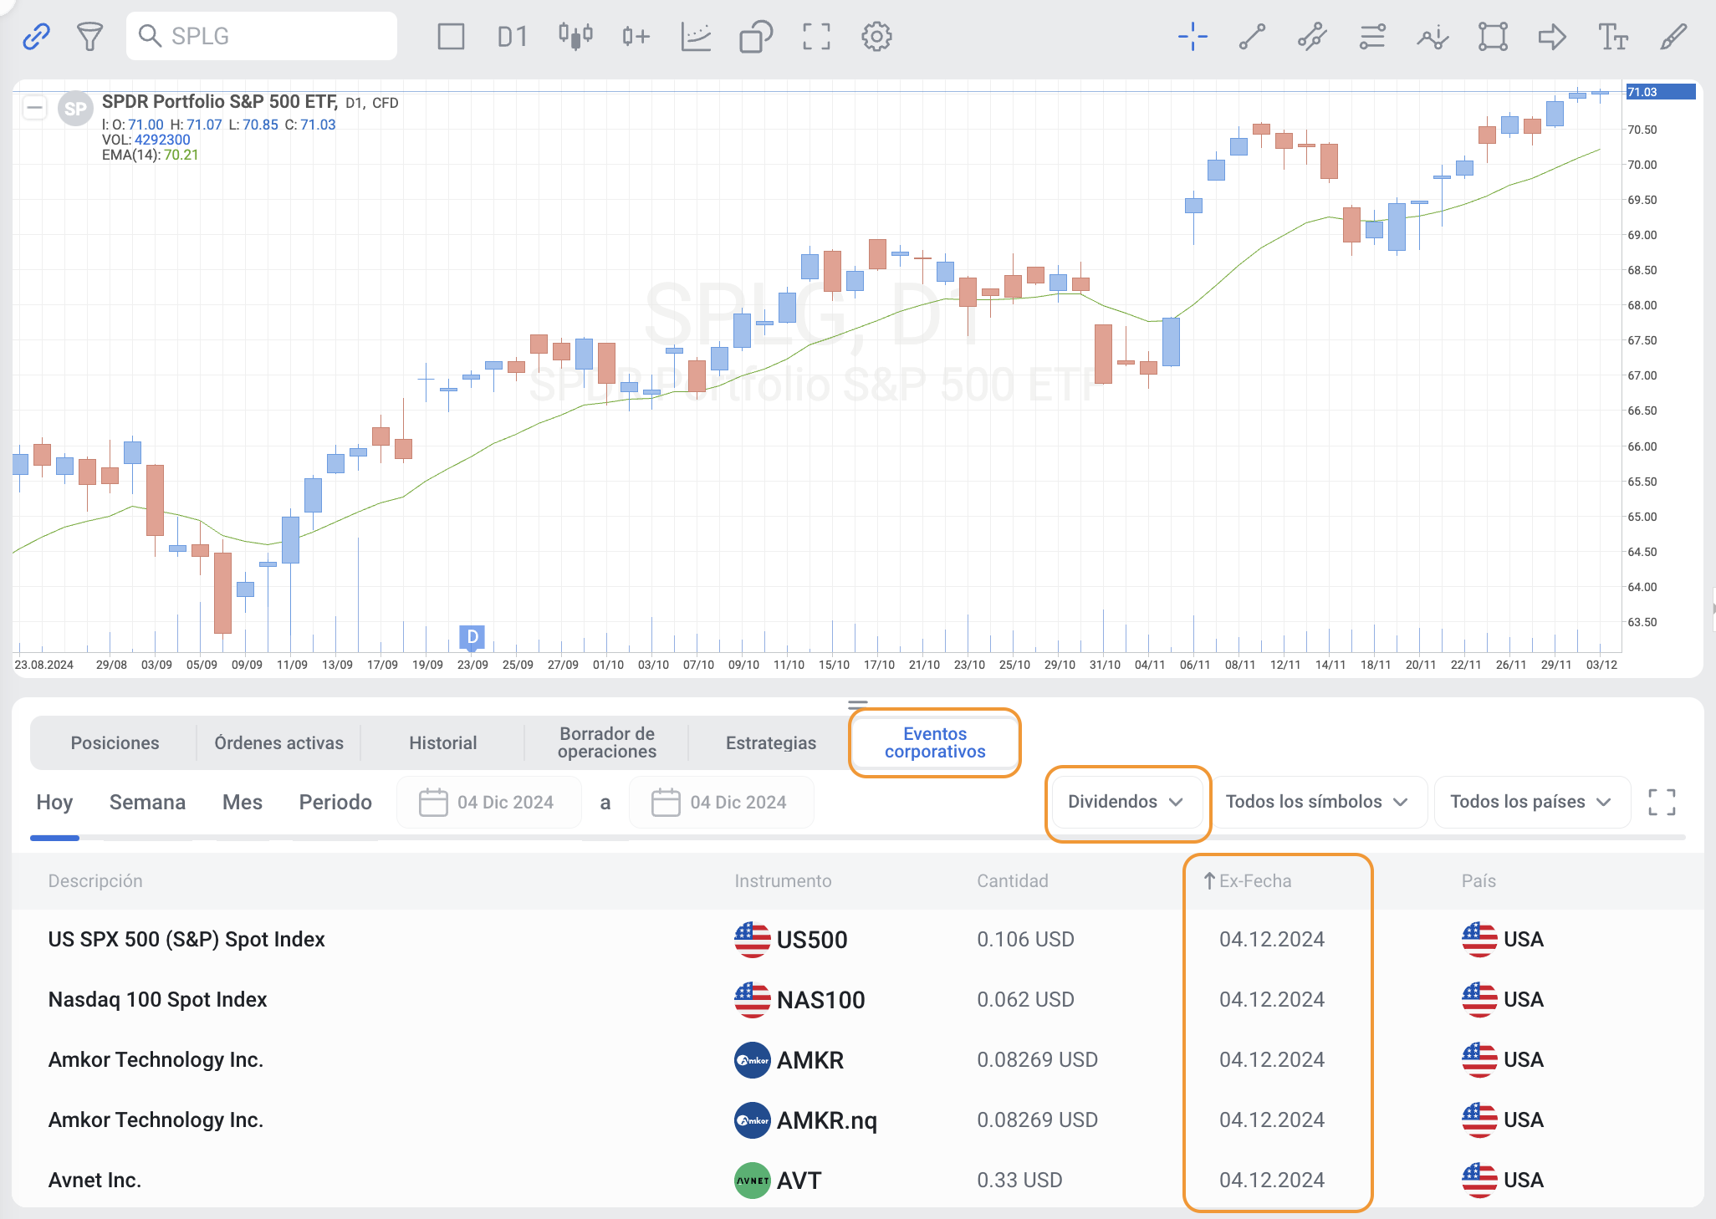
Task: Open chart settings gear icon
Action: (x=876, y=36)
